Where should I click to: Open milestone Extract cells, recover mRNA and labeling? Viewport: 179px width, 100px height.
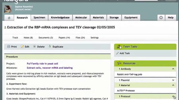(x=50, y=68)
